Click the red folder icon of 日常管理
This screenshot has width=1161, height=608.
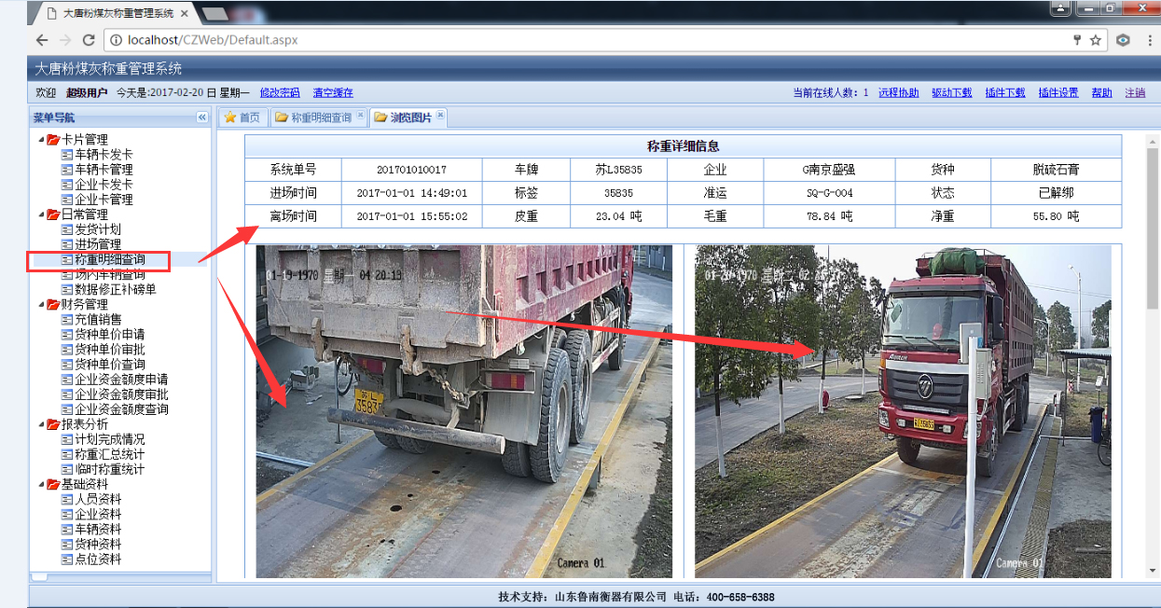[53, 214]
